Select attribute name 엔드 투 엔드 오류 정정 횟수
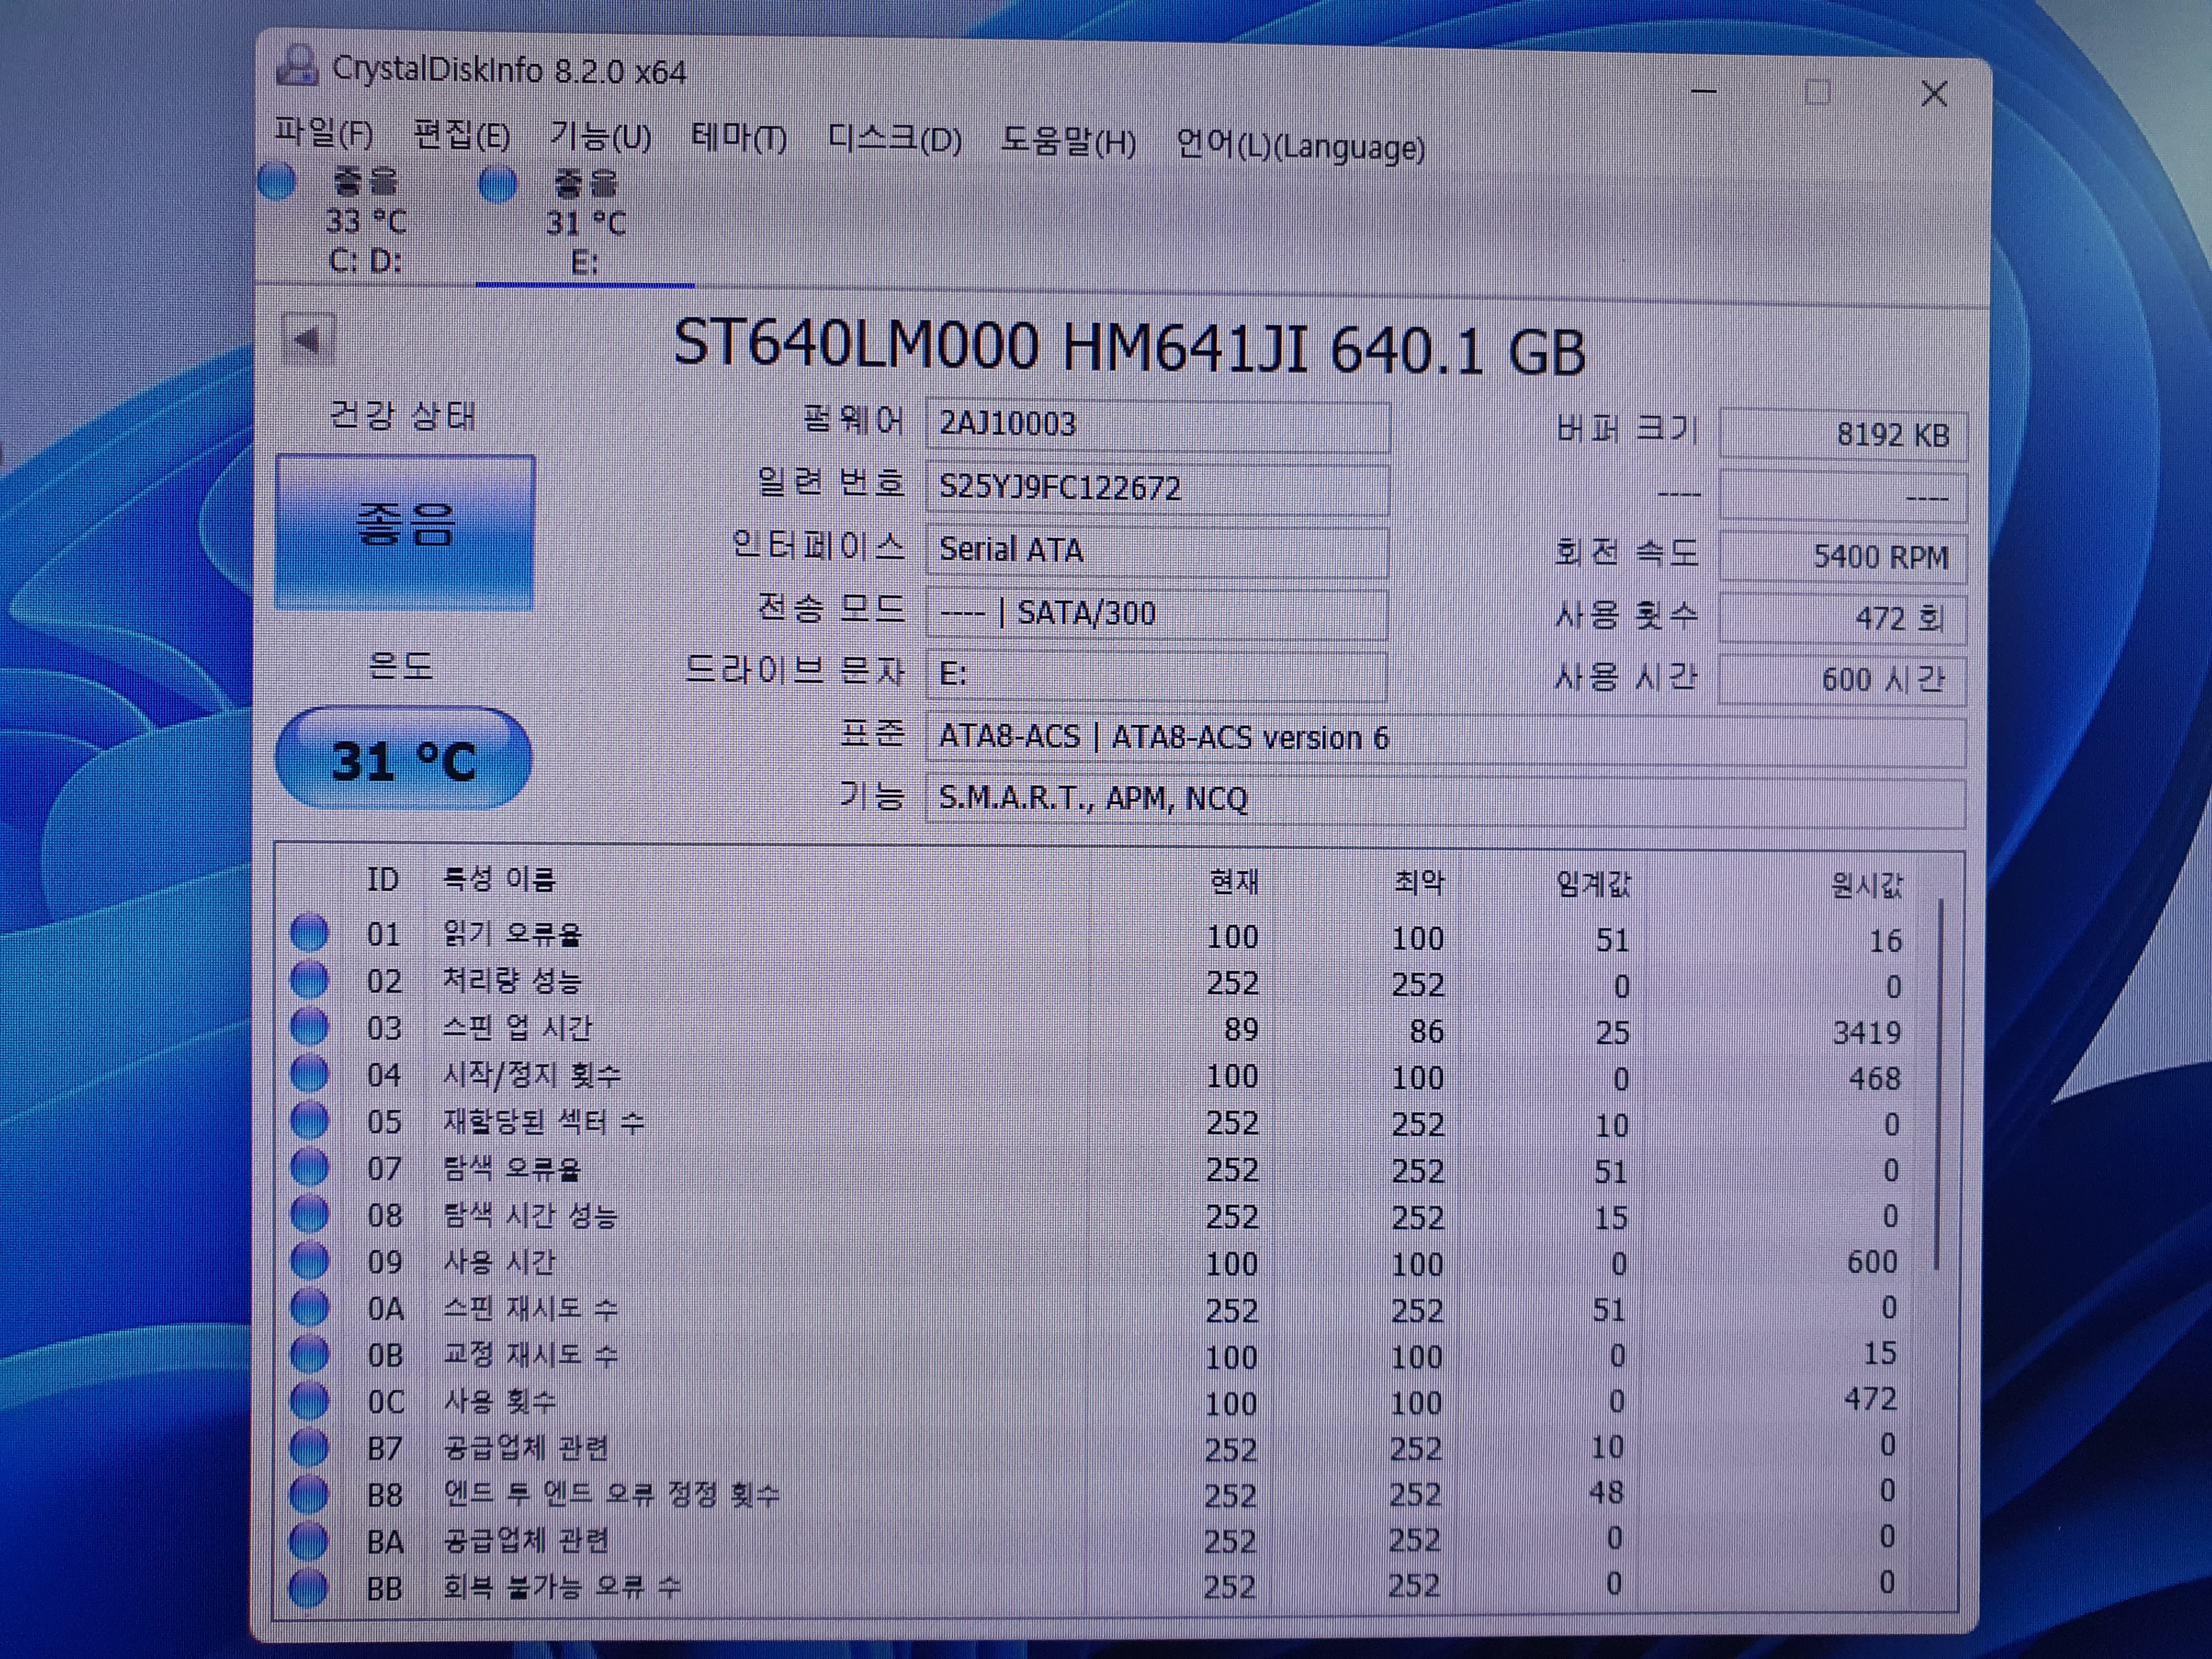Image resolution: width=2212 pixels, height=1659 pixels. (611, 1495)
